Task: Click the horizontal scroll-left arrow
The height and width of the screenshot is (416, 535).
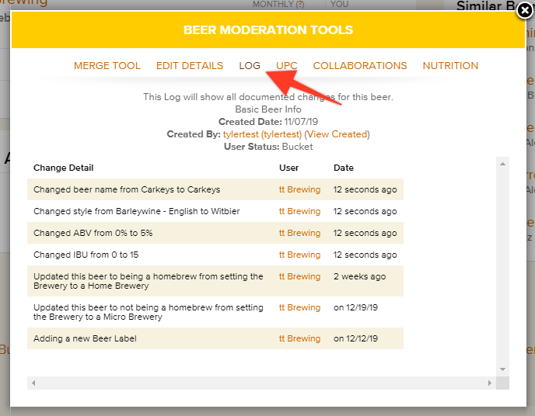Action: click(x=33, y=383)
